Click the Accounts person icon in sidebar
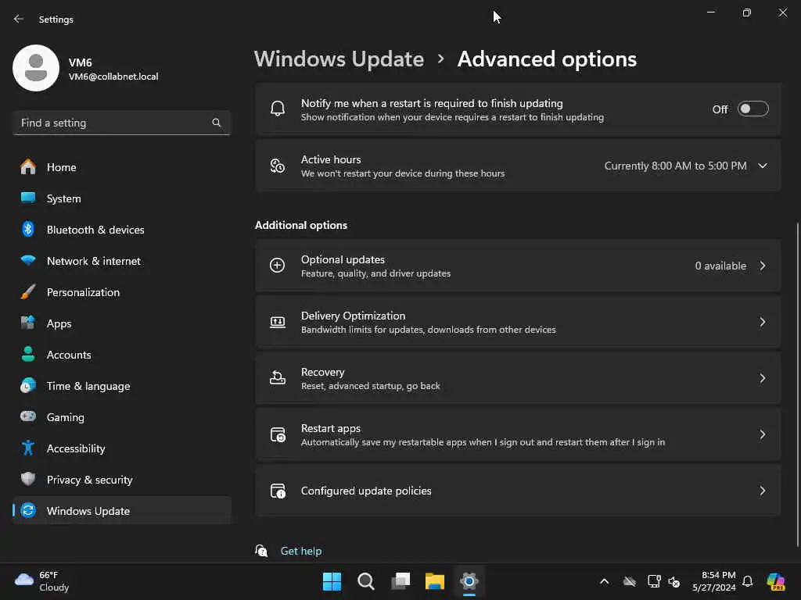The width and height of the screenshot is (801, 600). point(28,354)
